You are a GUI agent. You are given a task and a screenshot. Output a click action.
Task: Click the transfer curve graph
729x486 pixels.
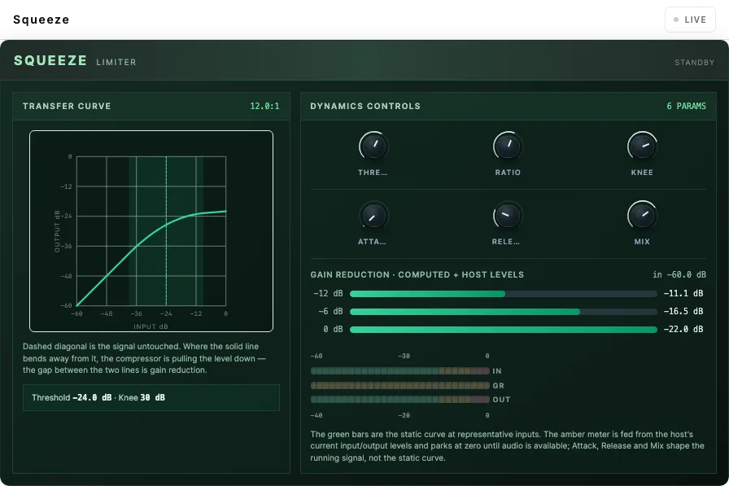coord(151,231)
